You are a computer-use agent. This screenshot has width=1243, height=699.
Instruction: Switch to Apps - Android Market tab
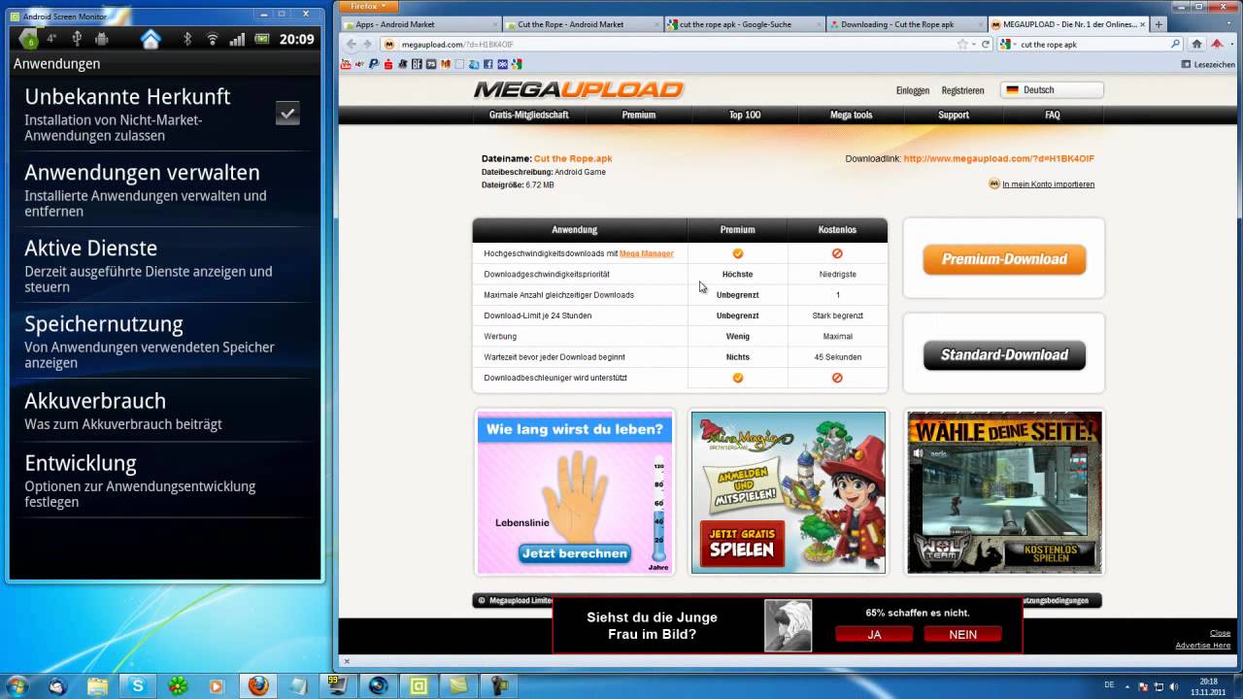pos(420,24)
